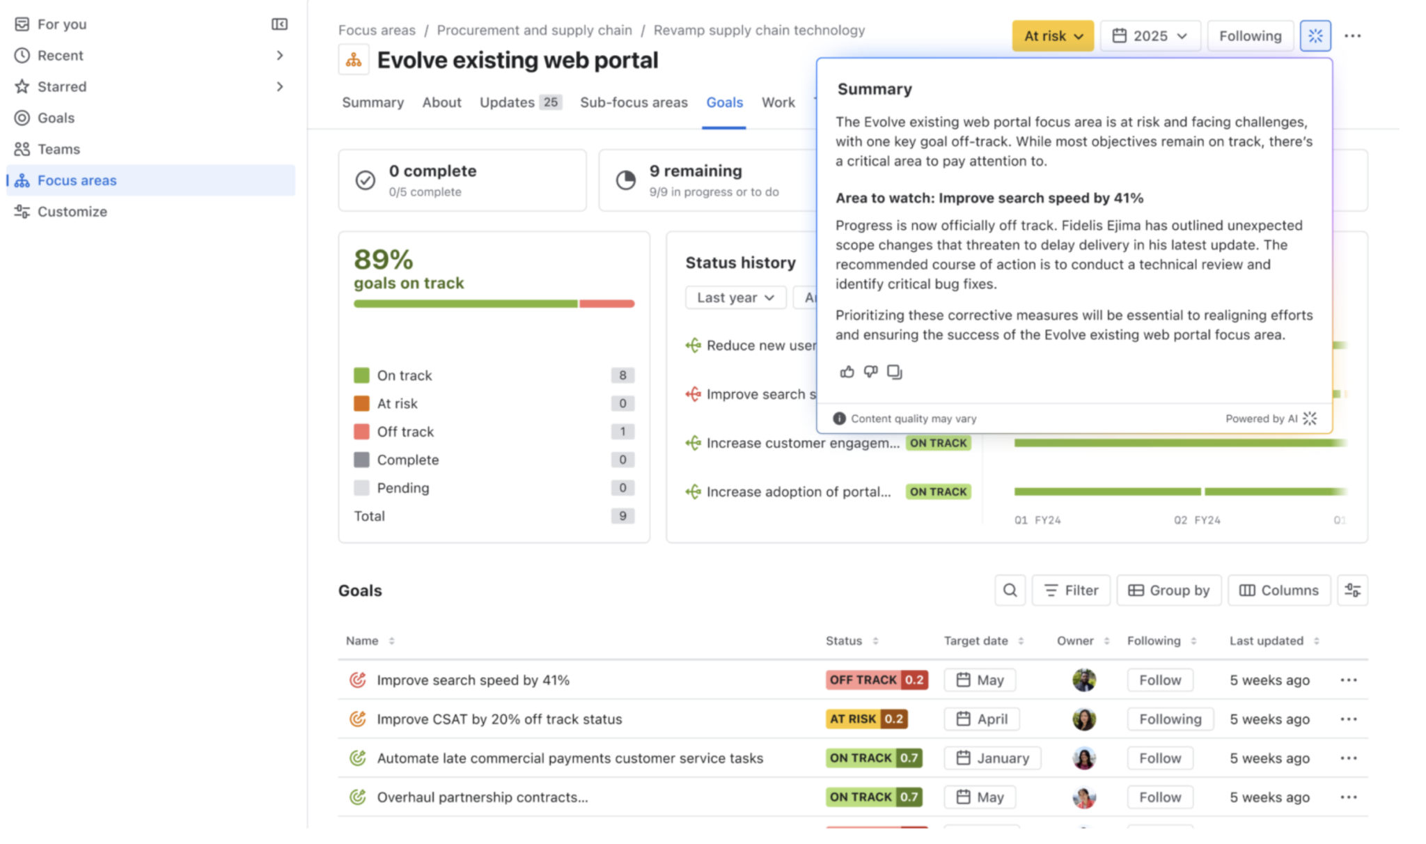The width and height of the screenshot is (1426, 844).
Task: Open the Goals sidebar item
Action: click(56, 117)
